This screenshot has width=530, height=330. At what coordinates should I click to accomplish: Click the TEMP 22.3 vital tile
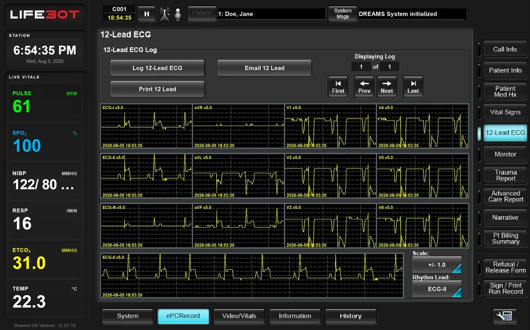[x=44, y=298]
